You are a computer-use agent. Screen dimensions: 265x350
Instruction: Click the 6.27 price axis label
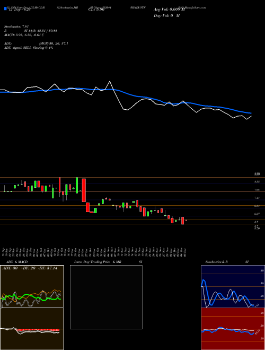pyautogui.click(x=257, y=214)
